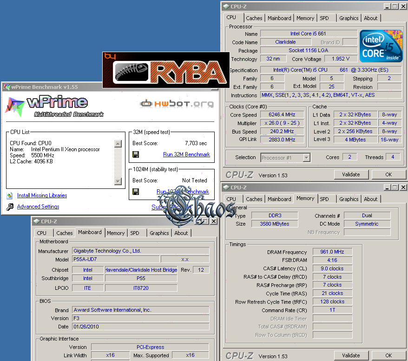Click the Bus Speed value 240.2 MHz
Image resolution: width=408 pixels, height=361 pixels.
click(282, 131)
